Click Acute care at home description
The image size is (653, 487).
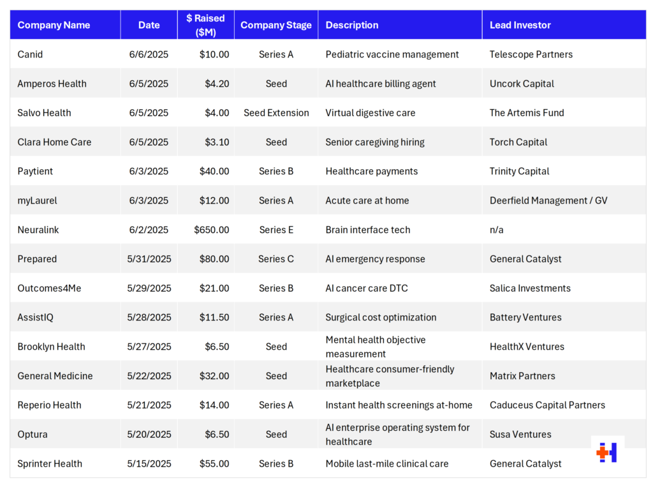tap(367, 200)
